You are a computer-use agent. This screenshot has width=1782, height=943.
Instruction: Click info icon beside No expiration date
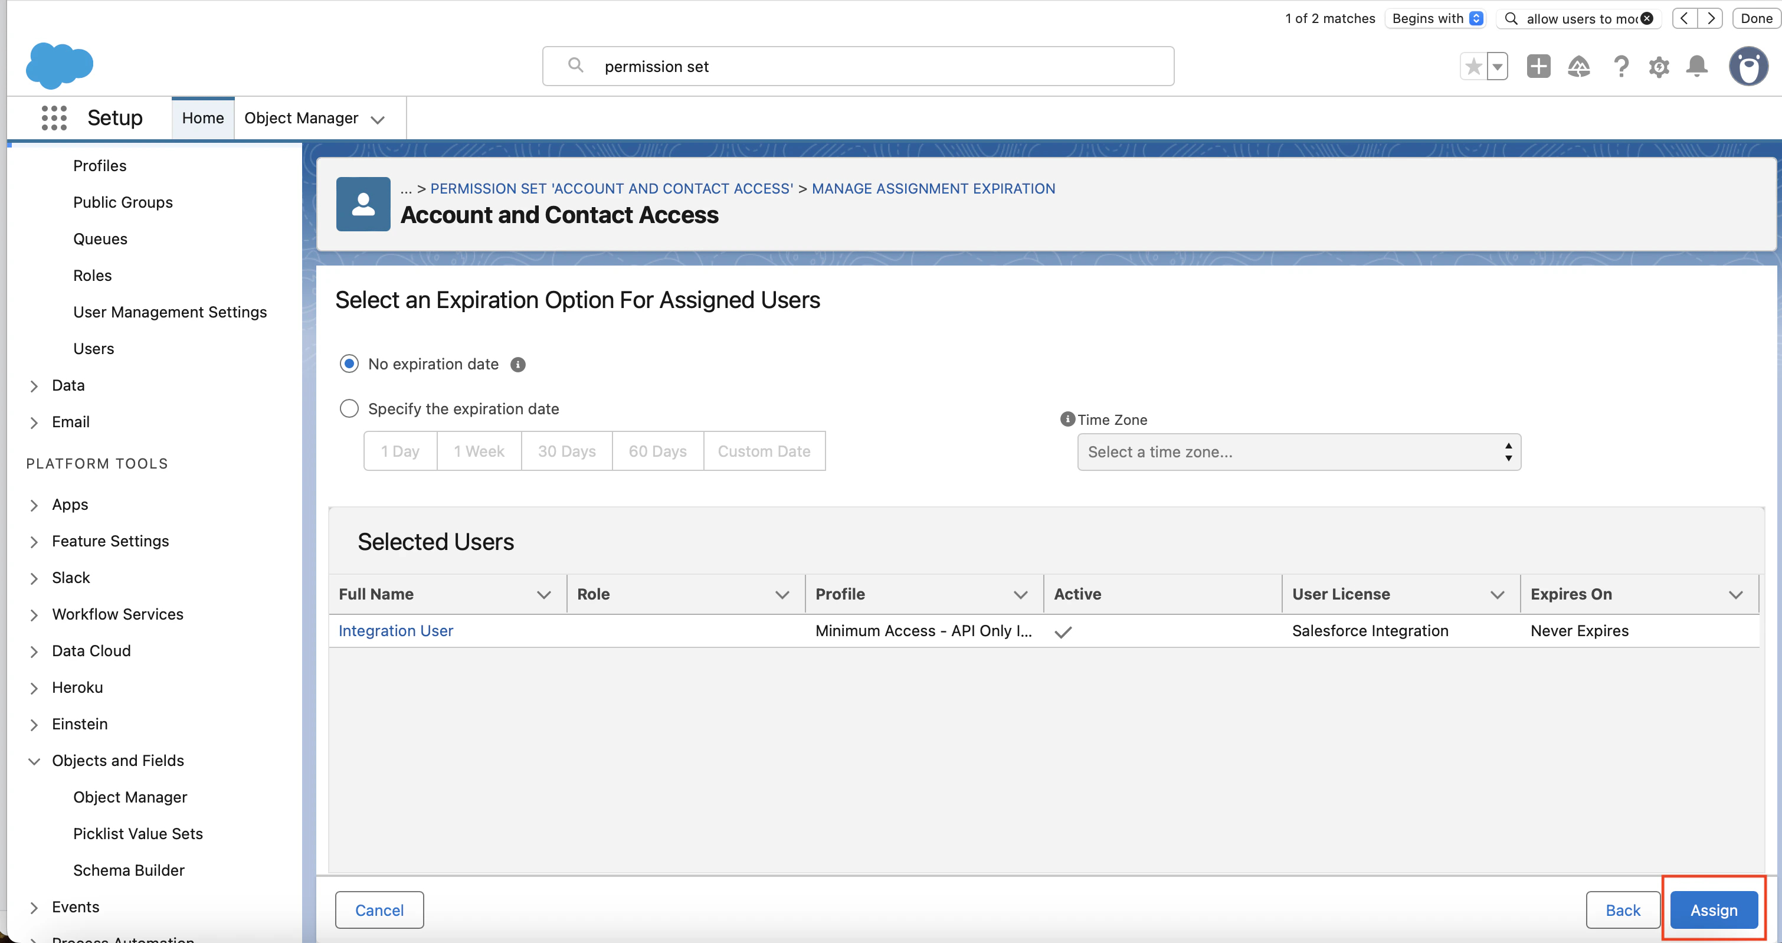pos(518,365)
